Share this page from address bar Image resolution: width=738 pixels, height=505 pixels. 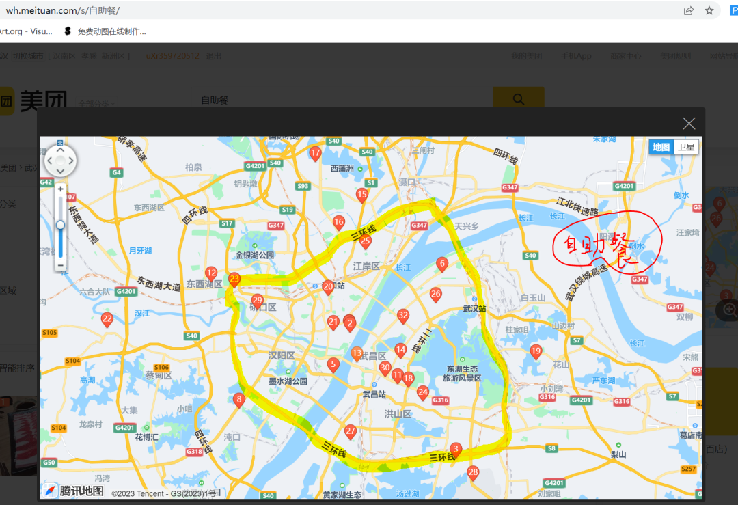[689, 10]
